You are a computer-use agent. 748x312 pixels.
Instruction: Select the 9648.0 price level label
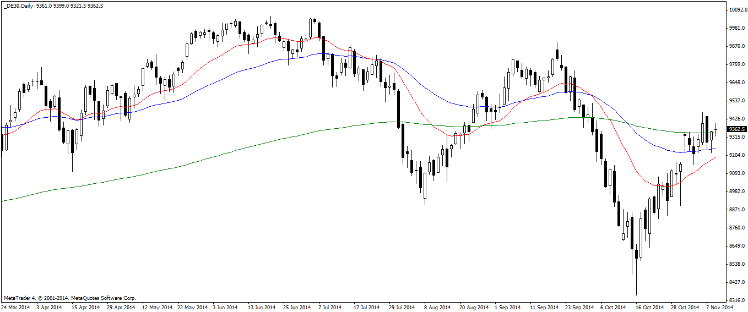(x=736, y=83)
